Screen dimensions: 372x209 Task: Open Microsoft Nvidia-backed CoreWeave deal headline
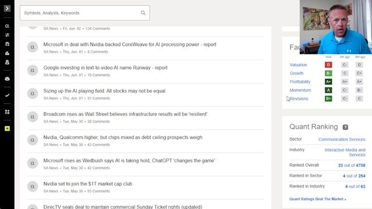coord(130,45)
